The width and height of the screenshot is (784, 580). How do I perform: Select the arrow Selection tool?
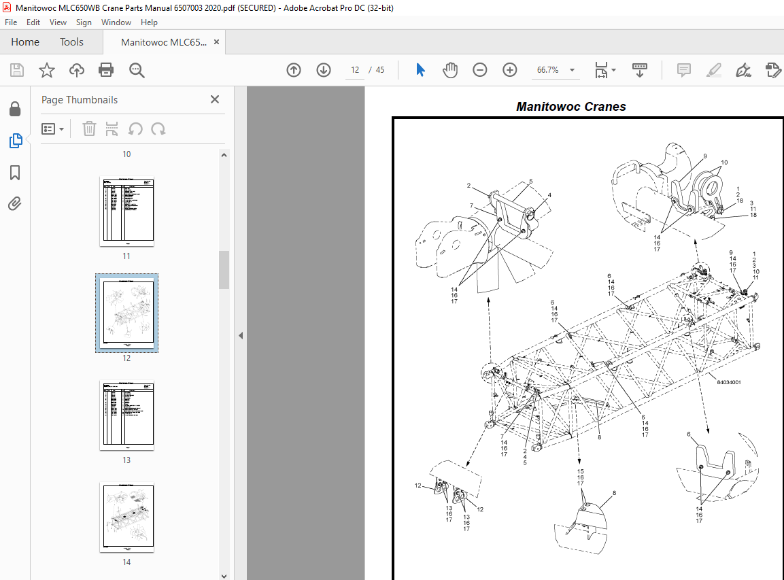pos(420,70)
